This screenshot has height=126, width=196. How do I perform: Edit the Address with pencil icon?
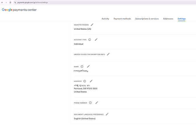tap(91, 81)
